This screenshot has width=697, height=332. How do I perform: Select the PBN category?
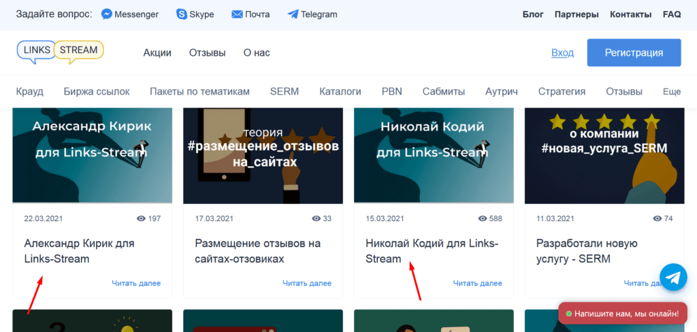[391, 92]
